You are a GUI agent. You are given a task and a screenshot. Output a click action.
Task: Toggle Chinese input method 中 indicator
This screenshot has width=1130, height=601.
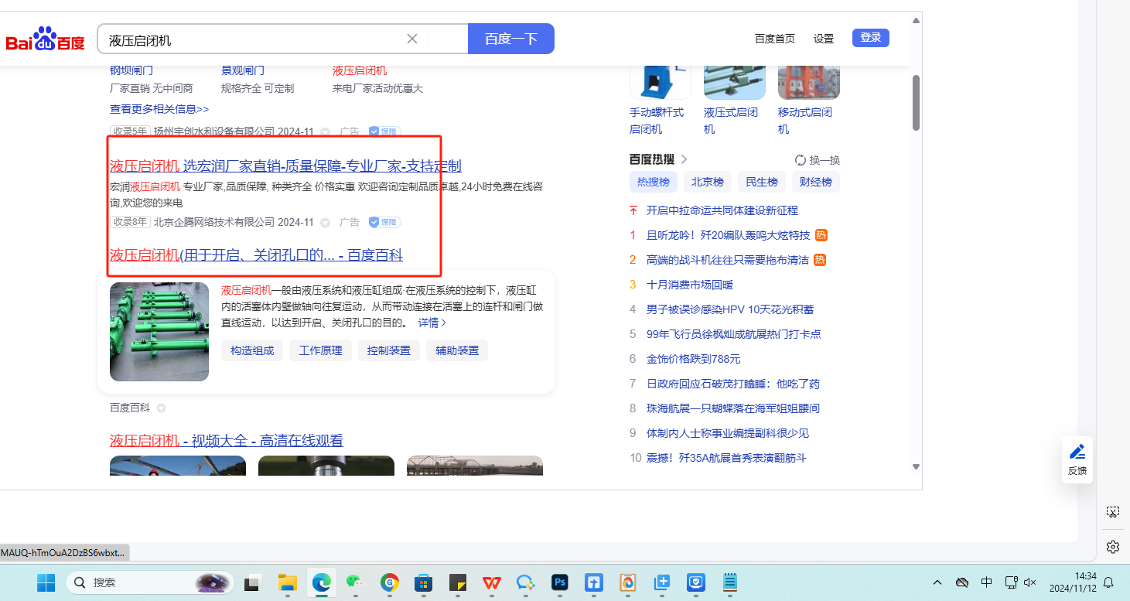click(x=986, y=582)
